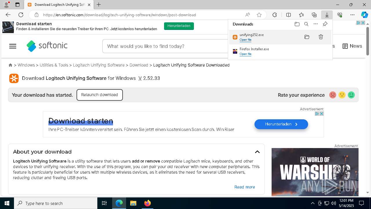Click the Softonic search field
The width and height of the screenshot is (371, 209).
165,46
